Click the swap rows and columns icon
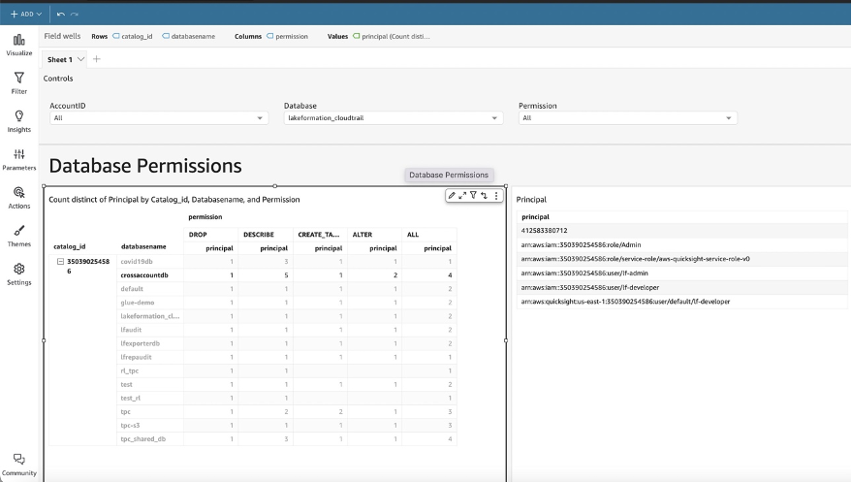The image size is (852, 482). [x=484, y=196]
